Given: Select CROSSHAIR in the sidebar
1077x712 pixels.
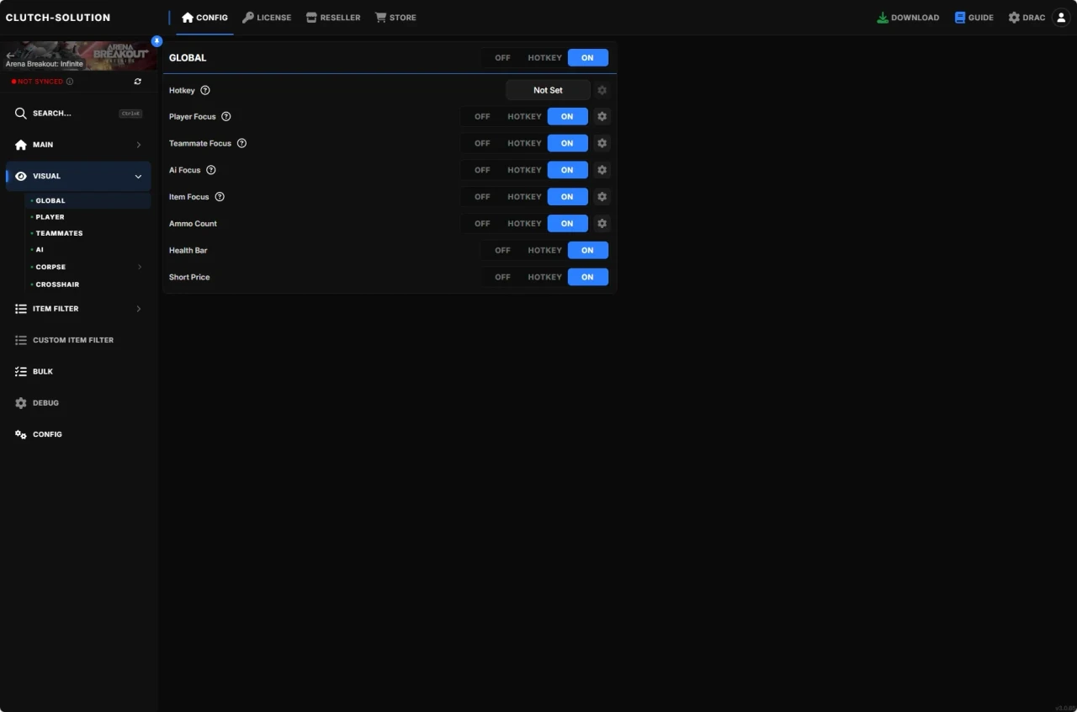Looking at the screenshot, I should (x=56, y=284).
